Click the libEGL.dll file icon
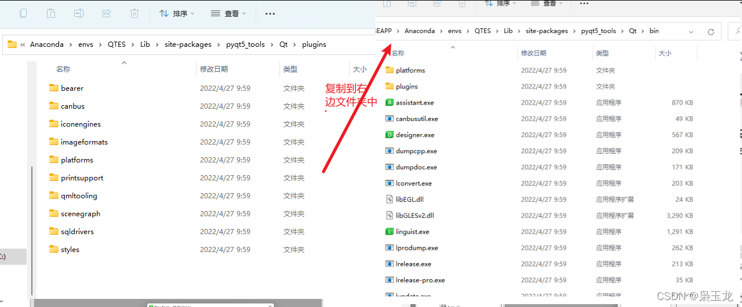Screen dimensions: 742x307 390,199
